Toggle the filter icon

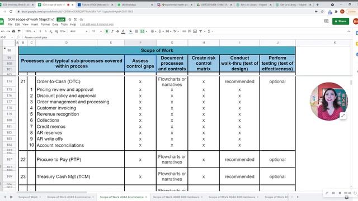click(x=201, y=31)
